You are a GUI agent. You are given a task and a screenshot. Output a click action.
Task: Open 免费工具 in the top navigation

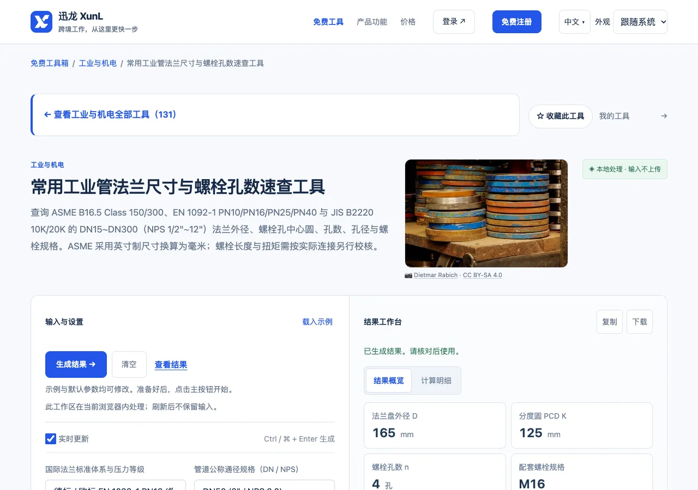(x=328, y=22)
